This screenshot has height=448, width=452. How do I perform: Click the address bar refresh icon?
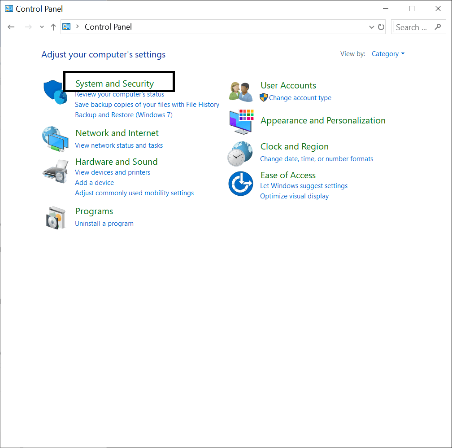(x=381, y=27)
